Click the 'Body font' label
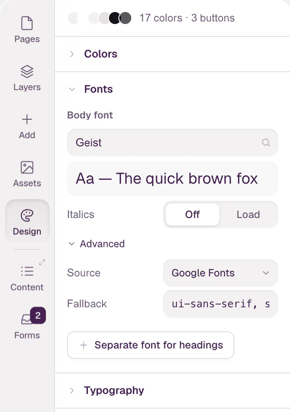The image size is (290, 412). pos(90,115)
